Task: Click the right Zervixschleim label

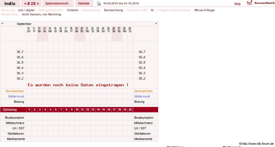Action: click(x=143, y=91)
